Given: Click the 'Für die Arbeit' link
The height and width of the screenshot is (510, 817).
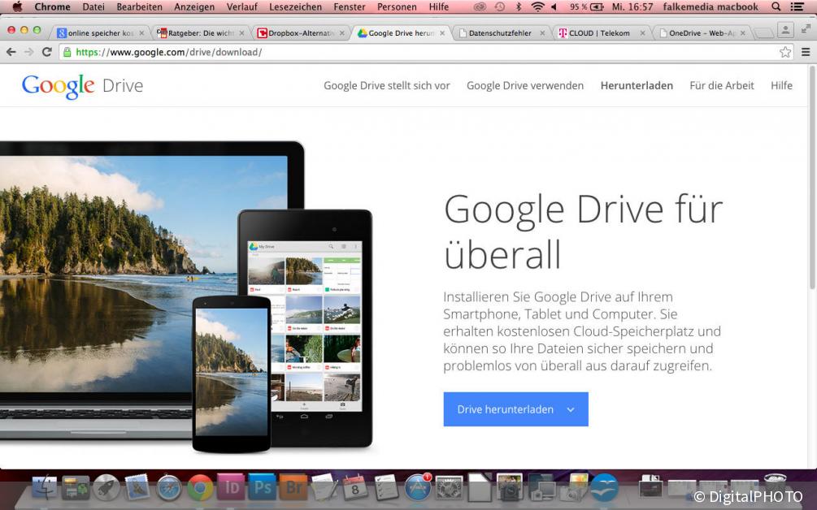Looking at the screenshot, I should pos(721,85).
